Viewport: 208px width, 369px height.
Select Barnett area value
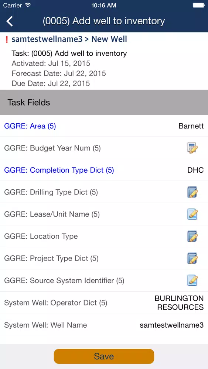[191, 126]
